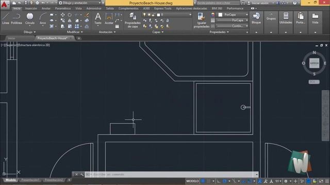Click the Save icon in quick access toolbar
Image resolution: width=330 pixels, height=185 pixels.
tap(26, 3)
